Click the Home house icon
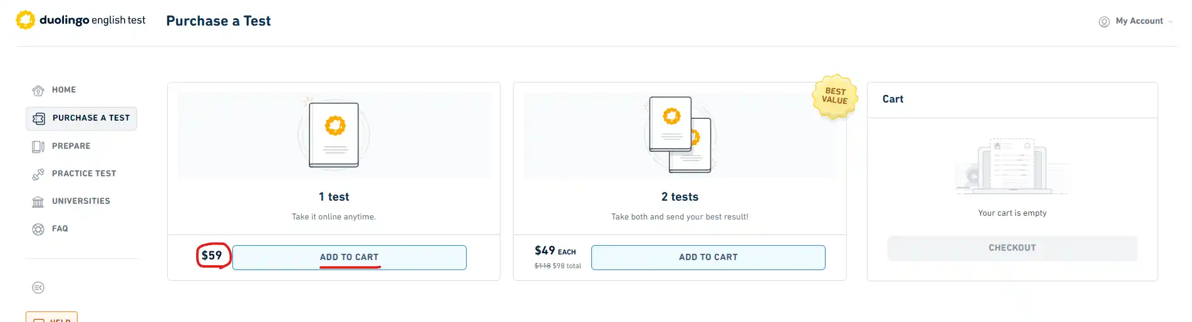This screenshot has width=1192, height=322. [x=38, y=90]
